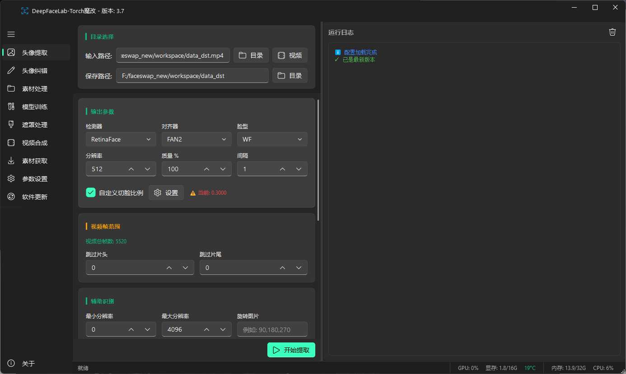
Task: Open 参数设置 in sidebar
Action: point(35,179)
